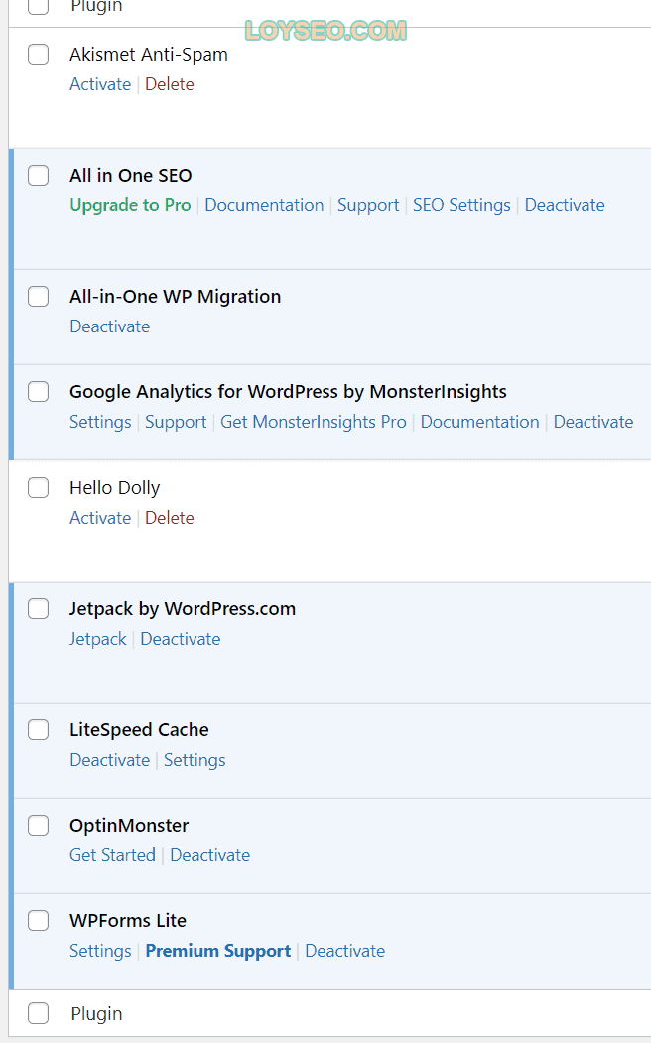Click the Jetpack by WordPress.com title
The height and width of the screenshot is (1043, 651).
[x=183, y=608]
